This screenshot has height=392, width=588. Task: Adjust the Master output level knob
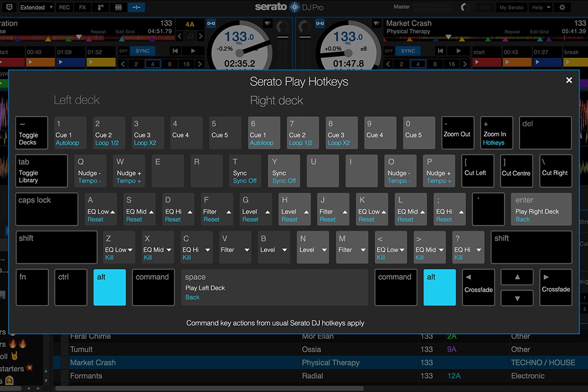click(464, 6)
